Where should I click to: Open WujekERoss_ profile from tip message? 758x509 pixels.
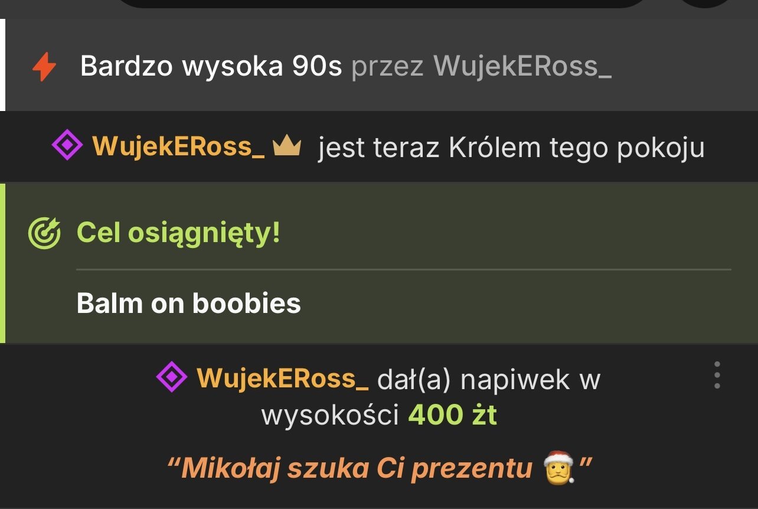(283, 379)
